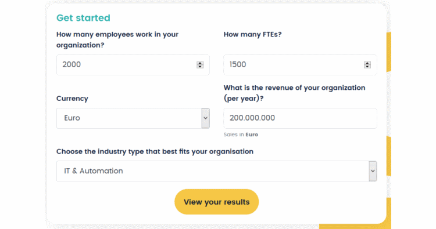Click the Currency field label

pyautogui.click(x=72, y=99)
